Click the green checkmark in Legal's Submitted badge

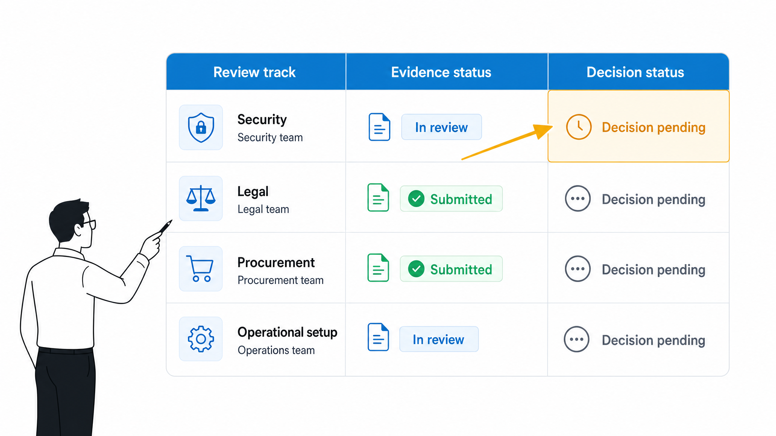point(416,199)
